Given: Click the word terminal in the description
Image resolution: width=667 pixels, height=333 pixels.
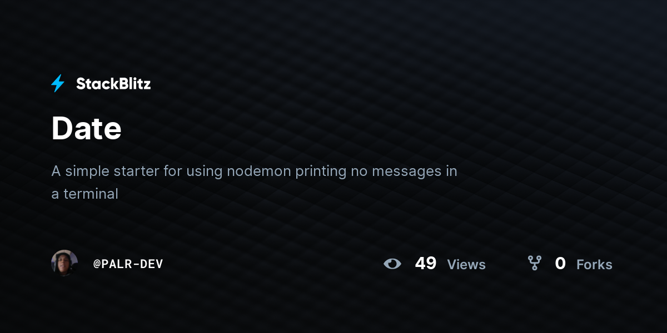Looking at the screenshot, I should tap(91, 194).
